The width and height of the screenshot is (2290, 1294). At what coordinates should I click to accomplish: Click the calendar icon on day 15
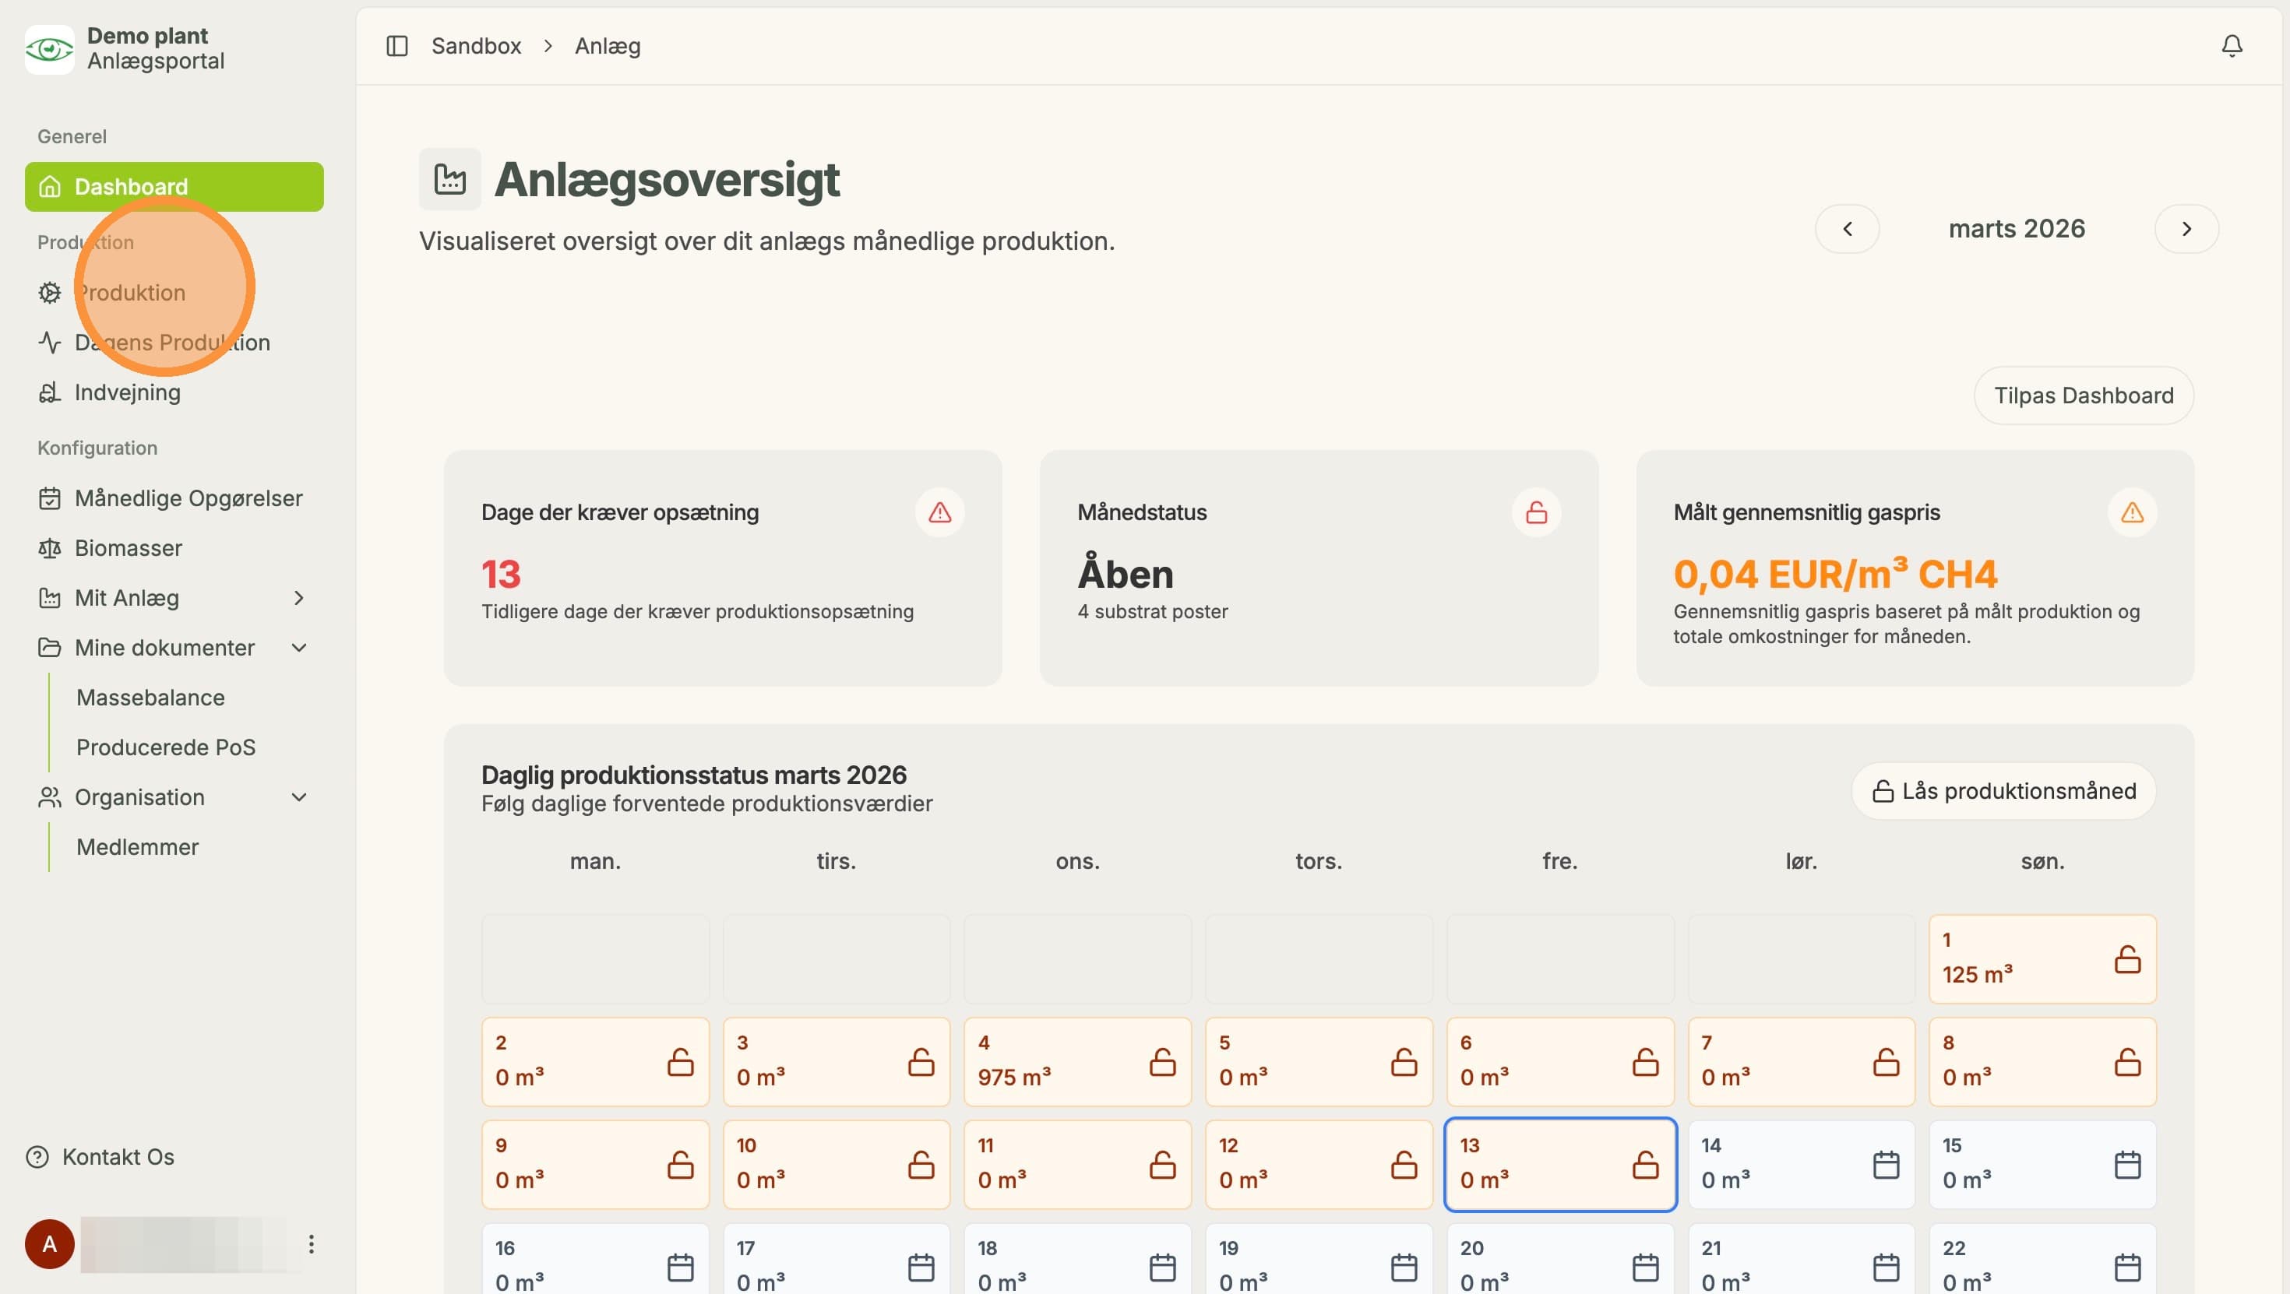click(2127, 1165)
